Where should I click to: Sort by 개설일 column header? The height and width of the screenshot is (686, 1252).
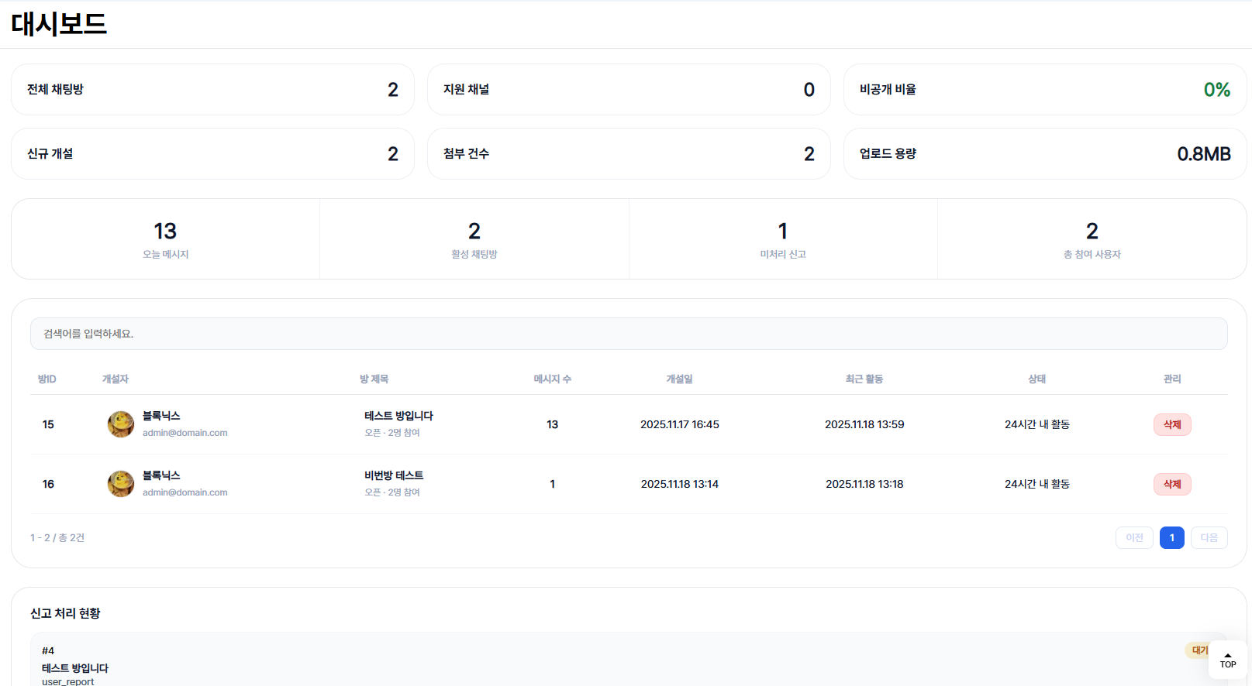[x=679, y=379]
